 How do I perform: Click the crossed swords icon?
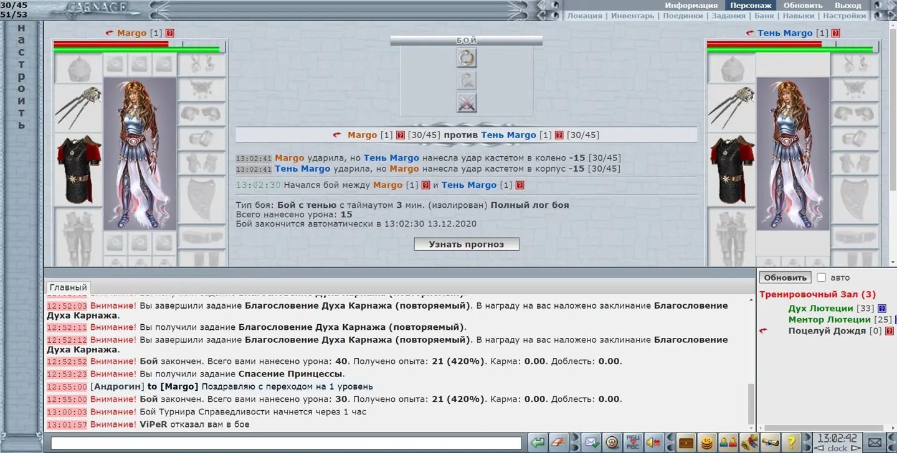click(x=466, y=103)
